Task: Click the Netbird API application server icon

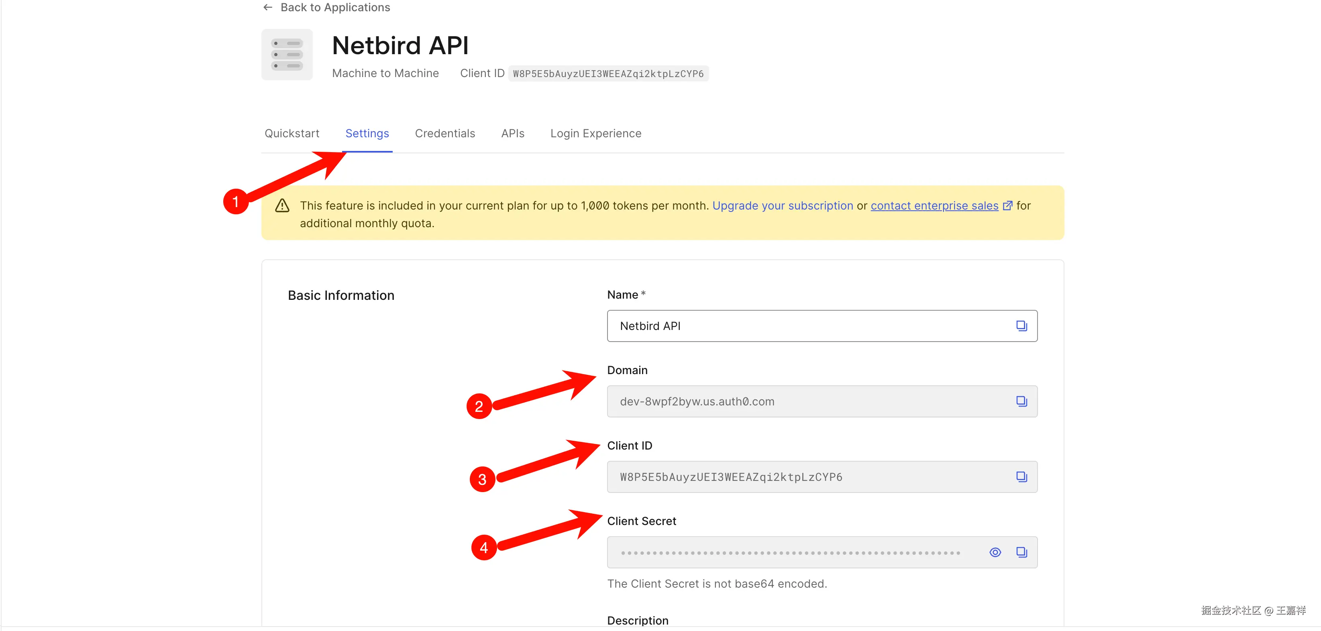Action: pos(287,54)
